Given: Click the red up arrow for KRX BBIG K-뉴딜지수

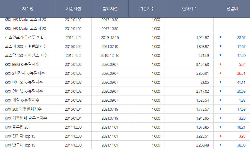Looking at the screenshot, I should point(220,64).
